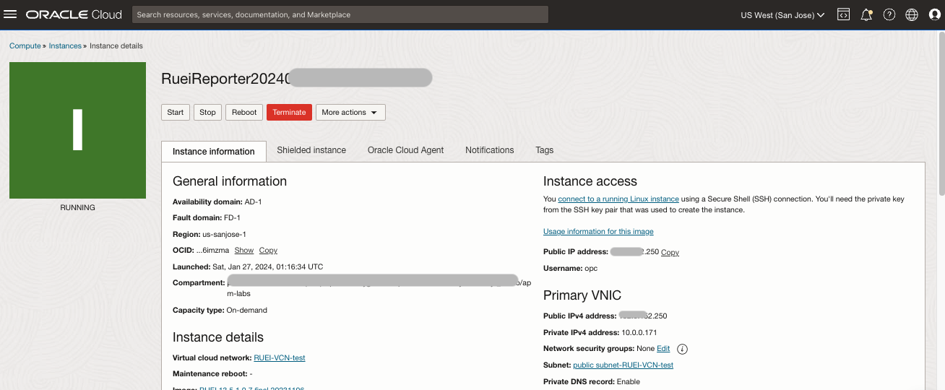Open the Cloud Shell developer tools icon
945x390 pixels.
click(843, 14)
